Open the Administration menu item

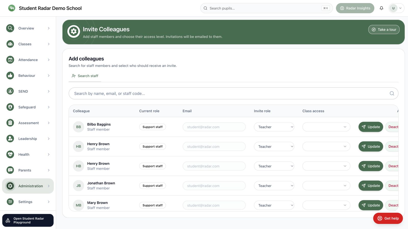[x=28, y=186]
